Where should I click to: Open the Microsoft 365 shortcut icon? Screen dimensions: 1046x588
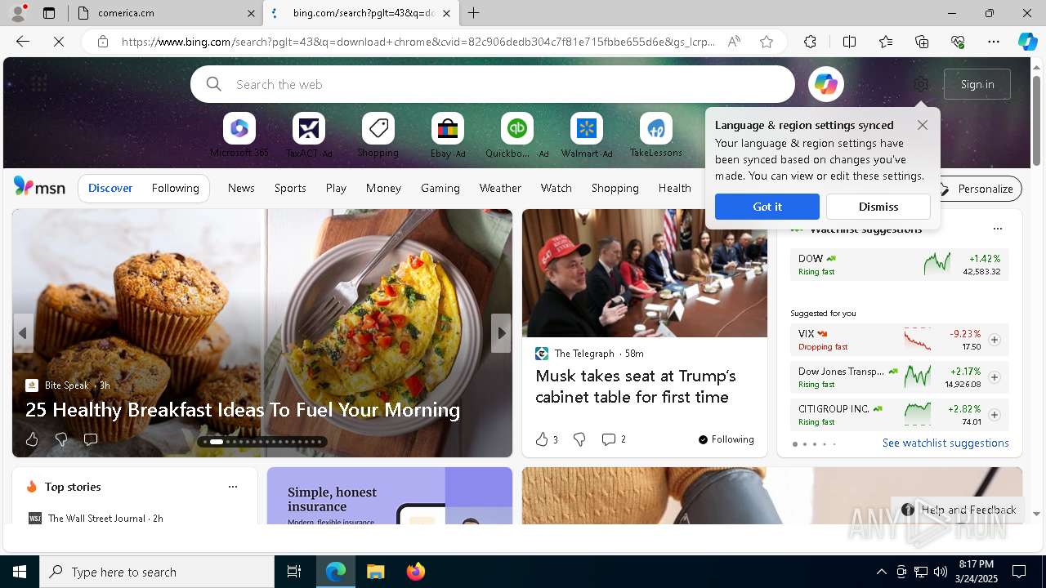tap(239, 128)
